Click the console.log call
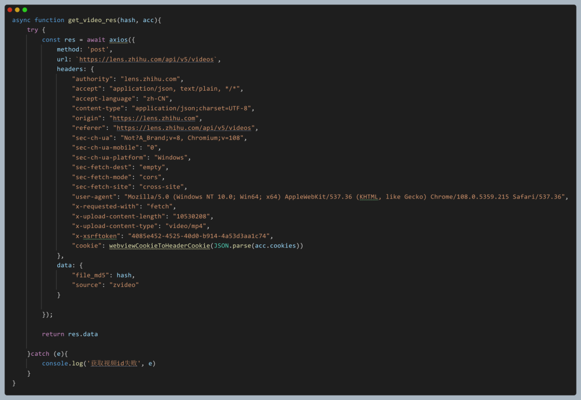581x400 pixels. (62, 364)
